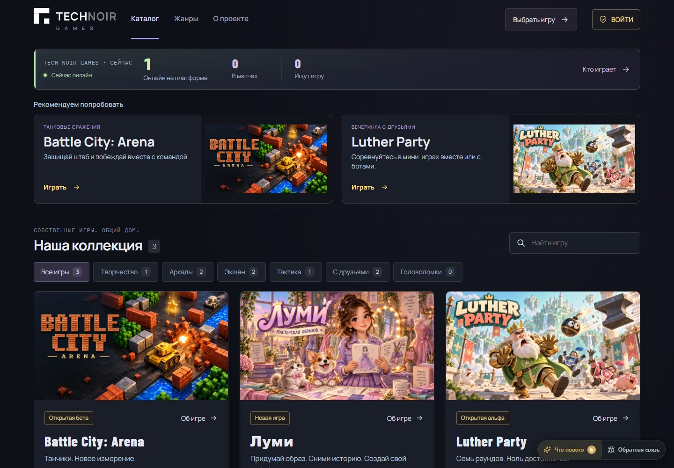674x468 pixels.
Task: Click the Выбрать игру button
Action: point(541,20)
